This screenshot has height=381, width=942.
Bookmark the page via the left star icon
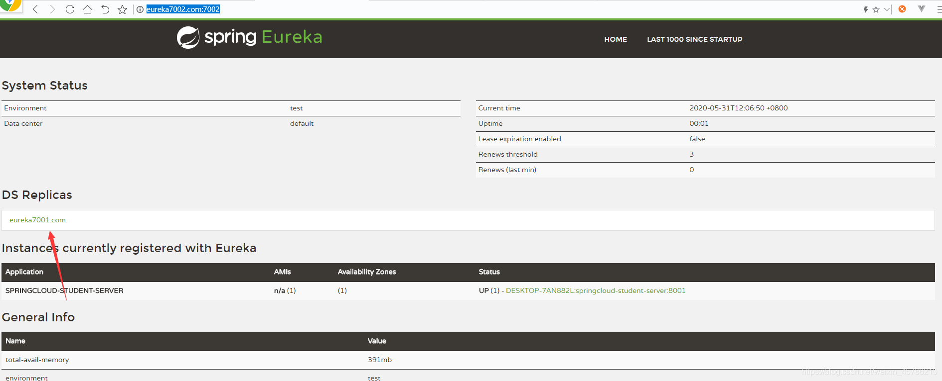(122, 9)
